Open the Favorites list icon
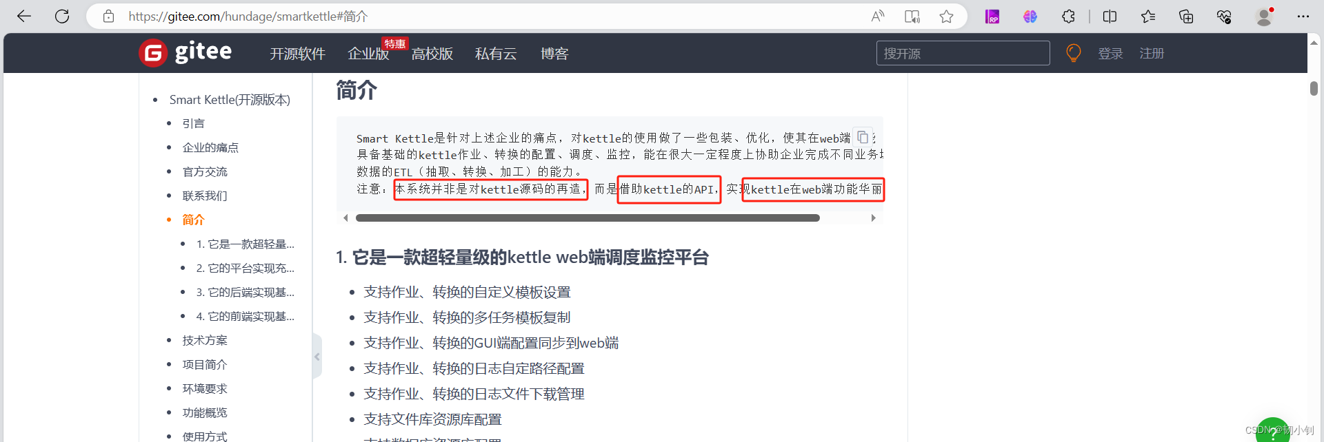The image size is (1324, 442). (x=1147, y=17)
